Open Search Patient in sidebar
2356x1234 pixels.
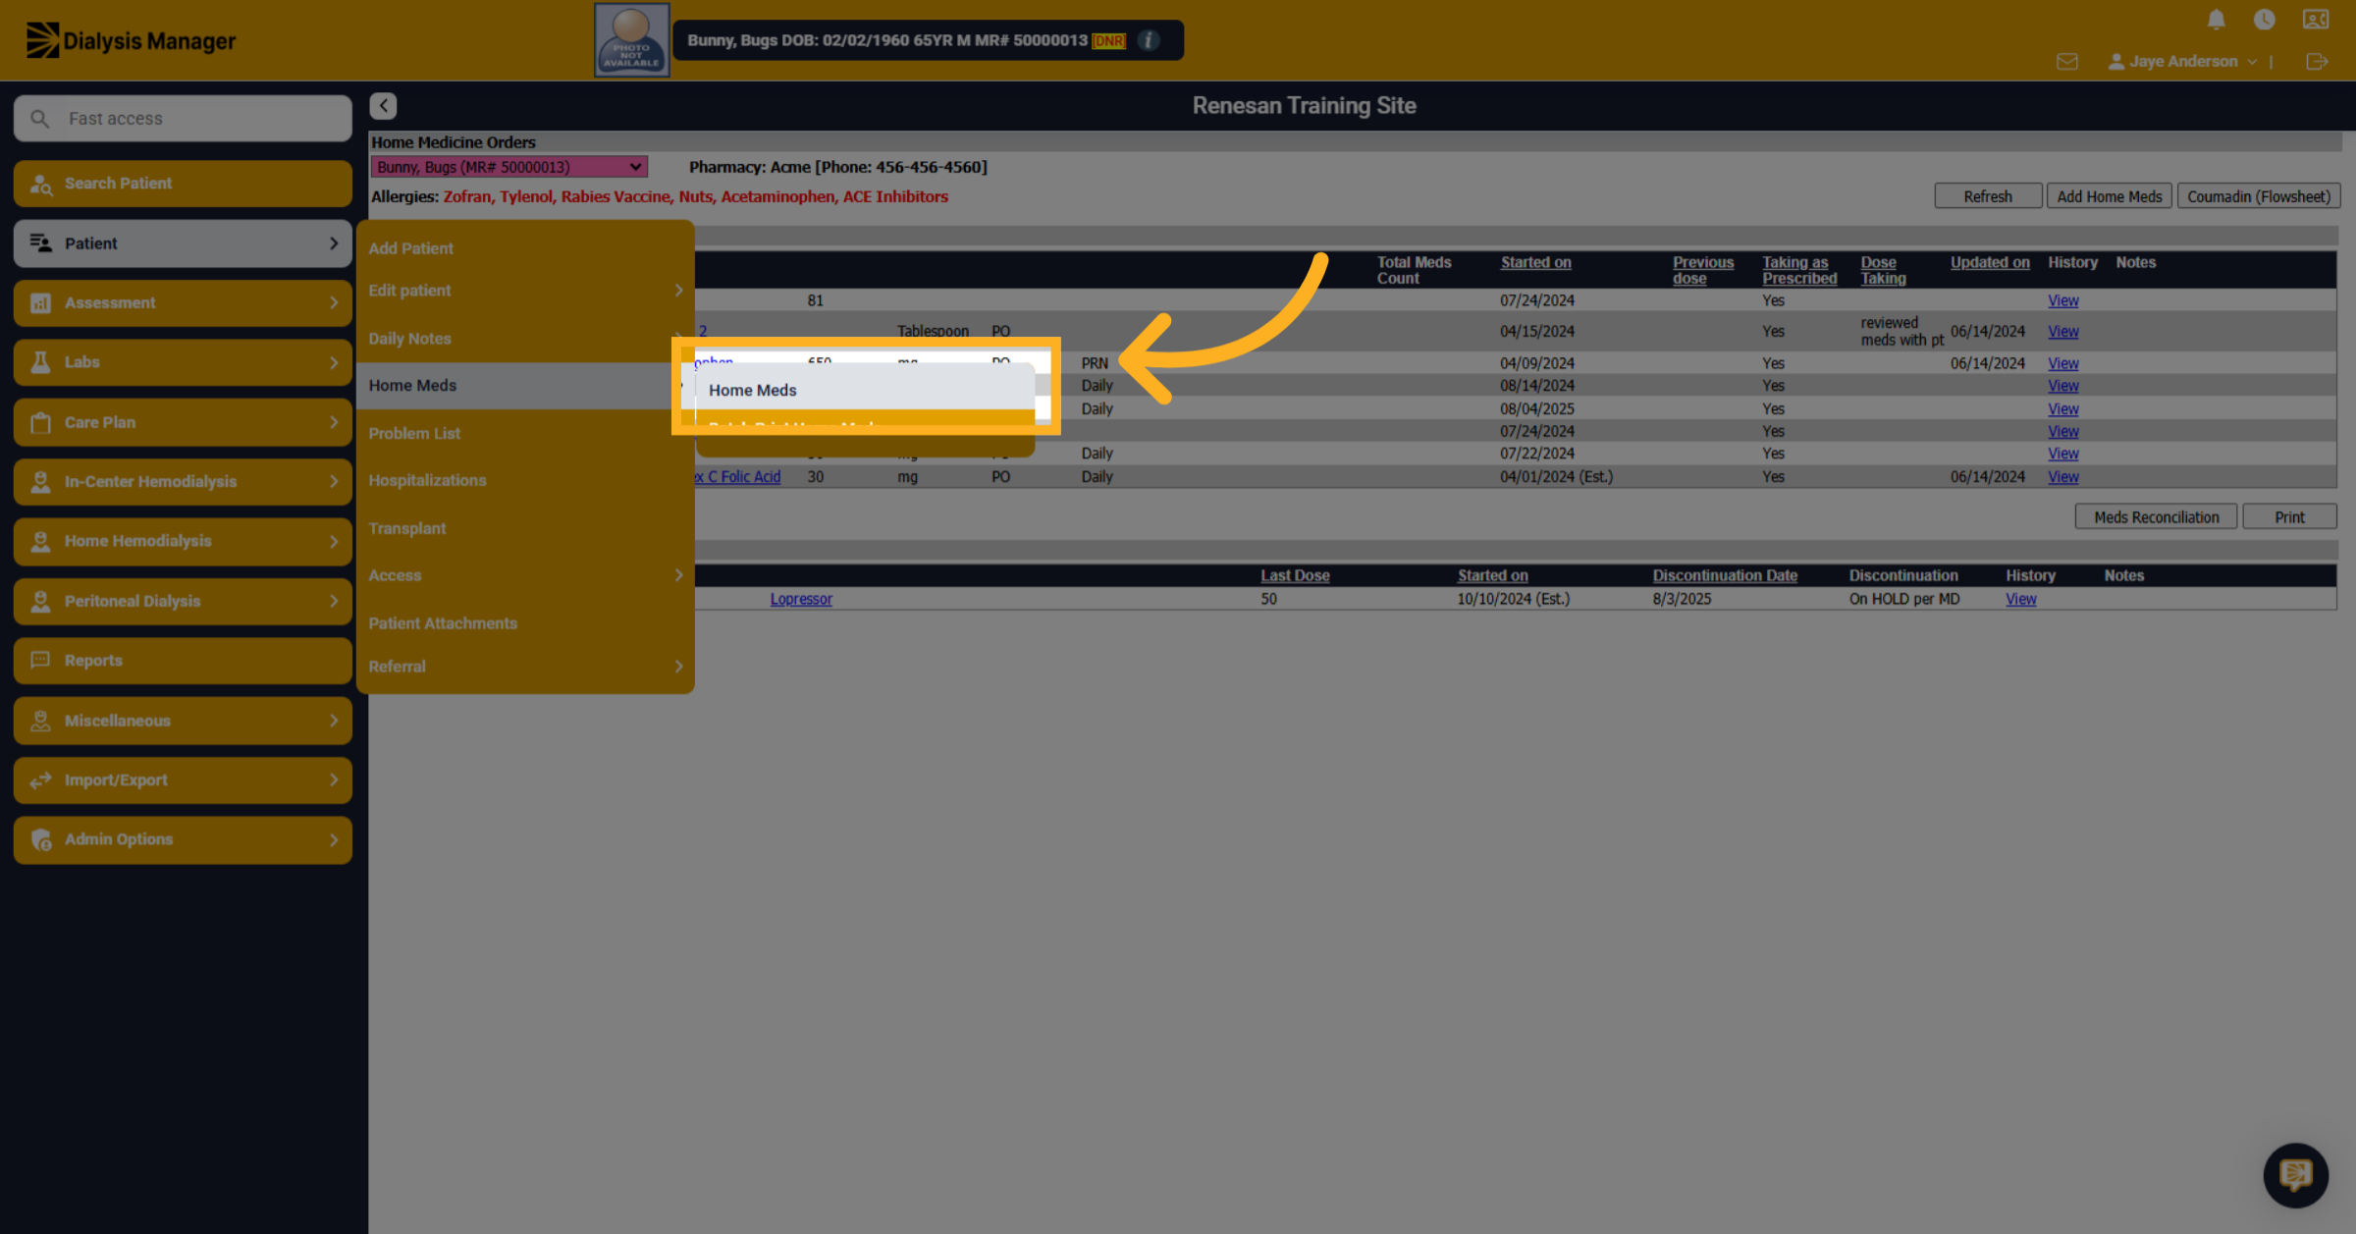[x=183, y=184]
